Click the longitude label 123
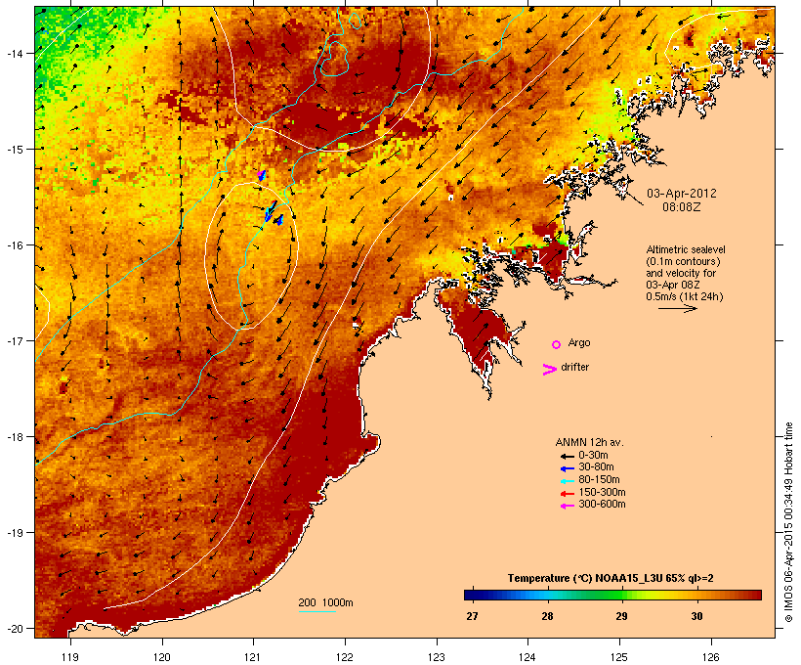This screenshot has height=665, width=801. click(x=437, y=657)
